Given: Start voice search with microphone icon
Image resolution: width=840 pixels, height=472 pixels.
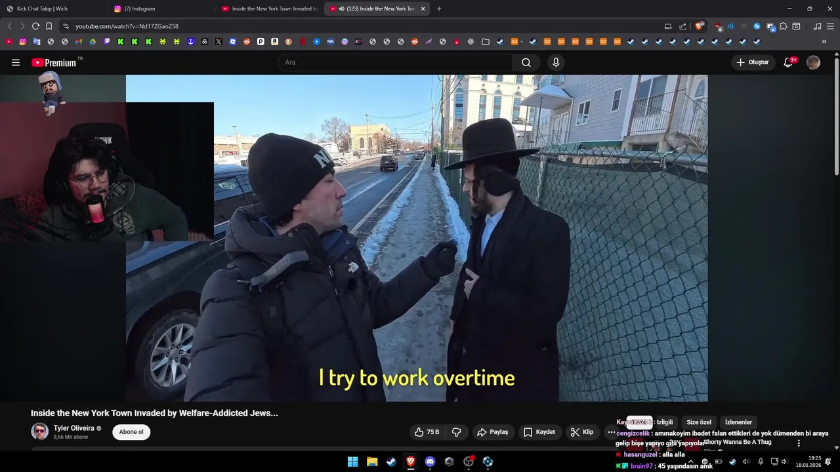Looking at the screenshot, I should click(x=556, y=62).
